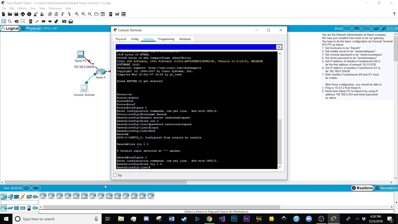Viewport: 398px width, 224px height.
Task: Open a file using the folder toolbar icon
Action: tap(10, 14)
